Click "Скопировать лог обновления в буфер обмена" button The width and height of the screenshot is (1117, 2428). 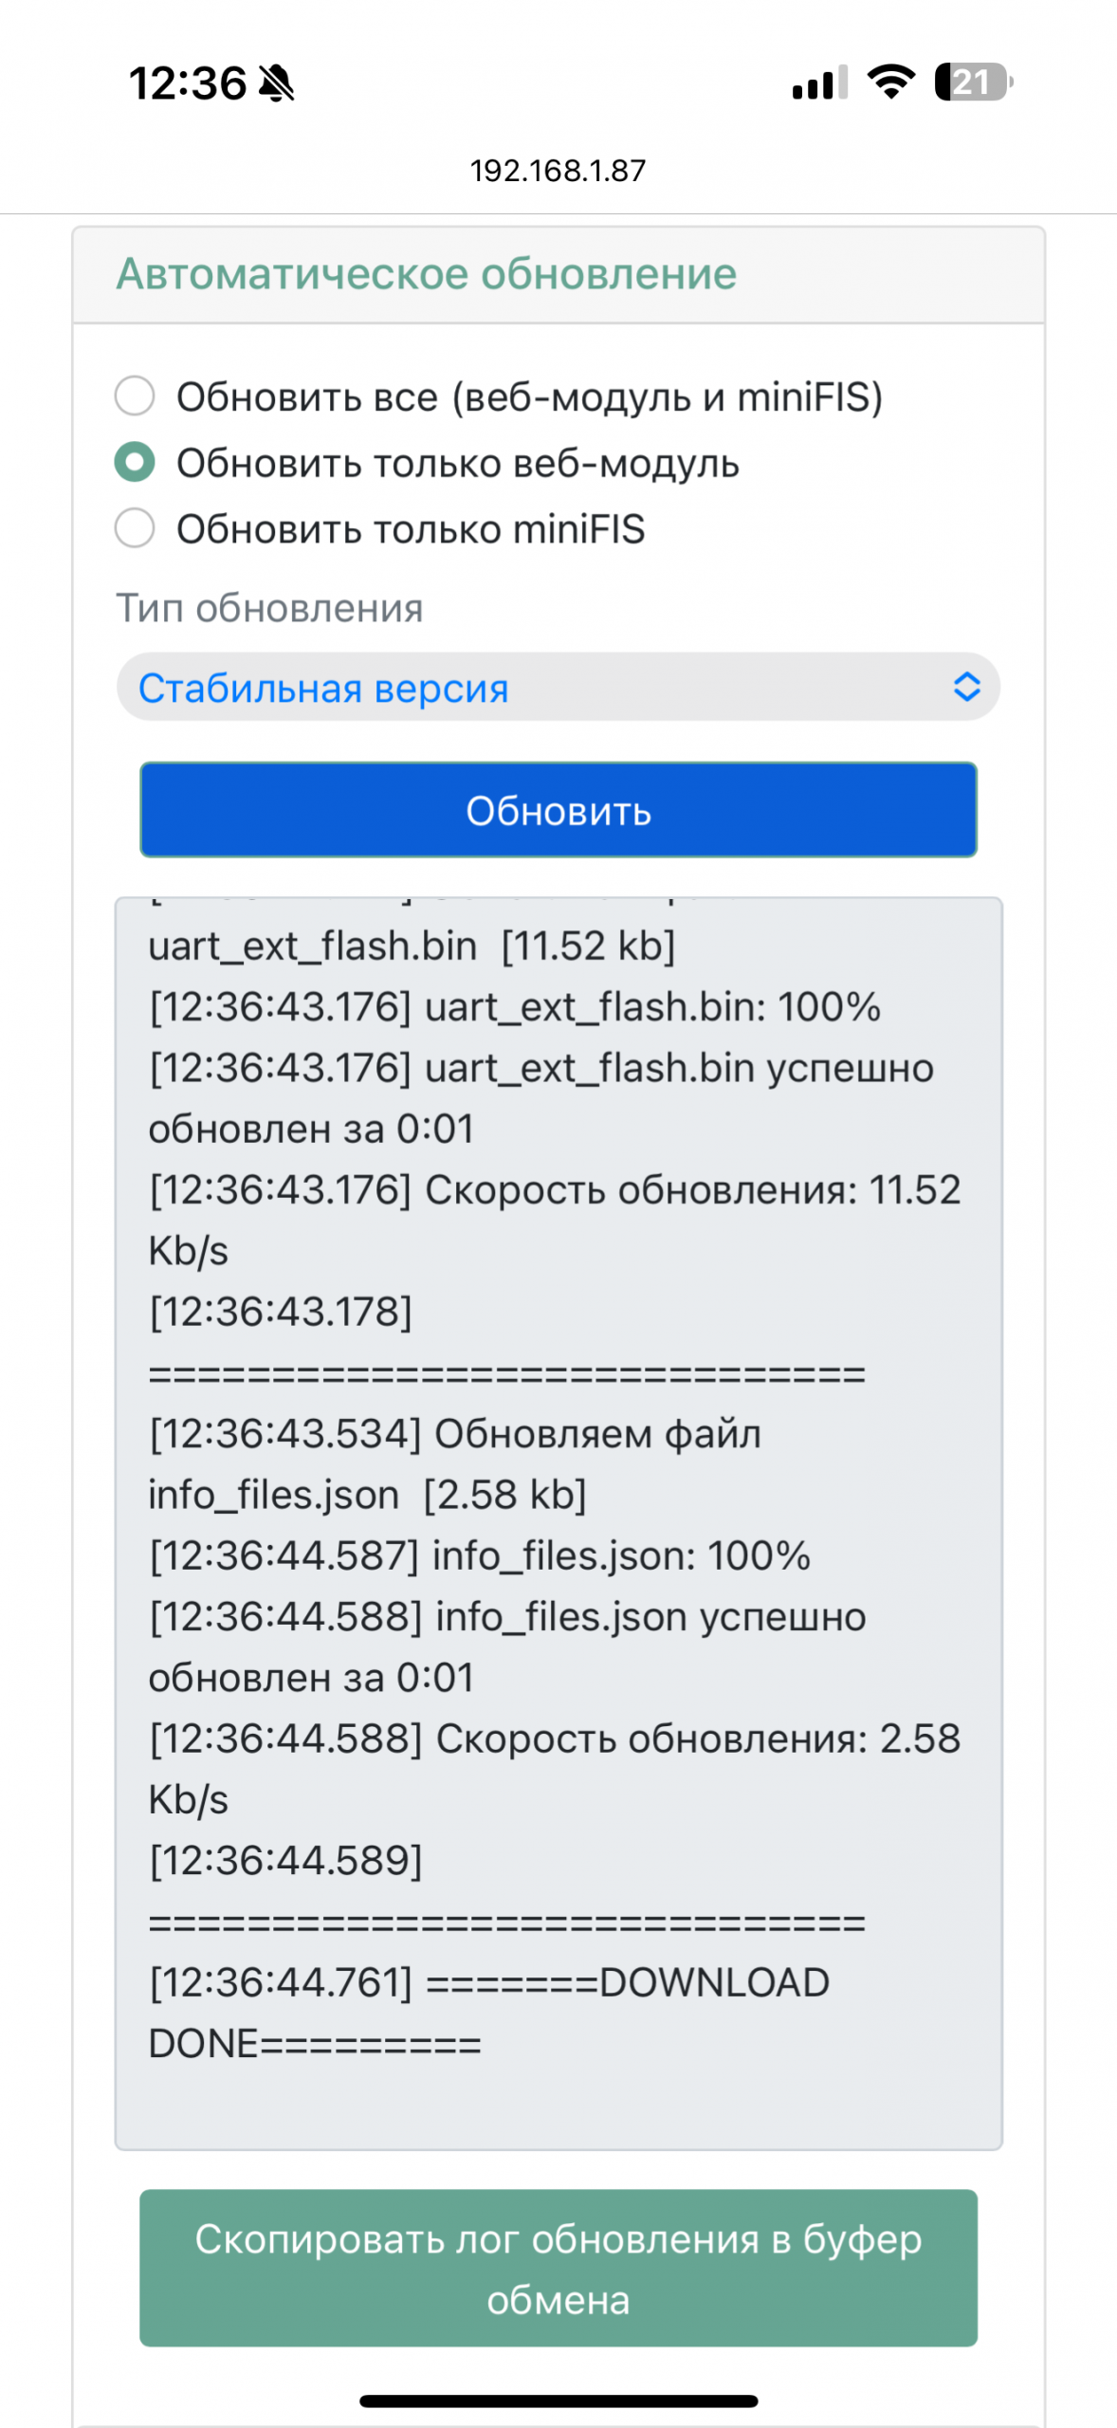(x=558, y=2268)
